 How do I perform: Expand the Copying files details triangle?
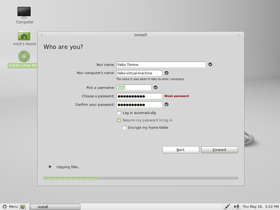50,167
